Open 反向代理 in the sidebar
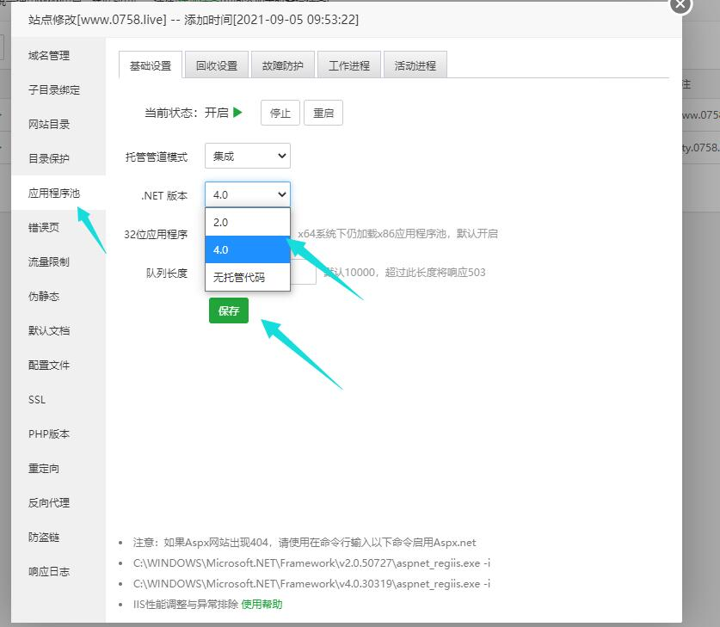 (49, 503)
